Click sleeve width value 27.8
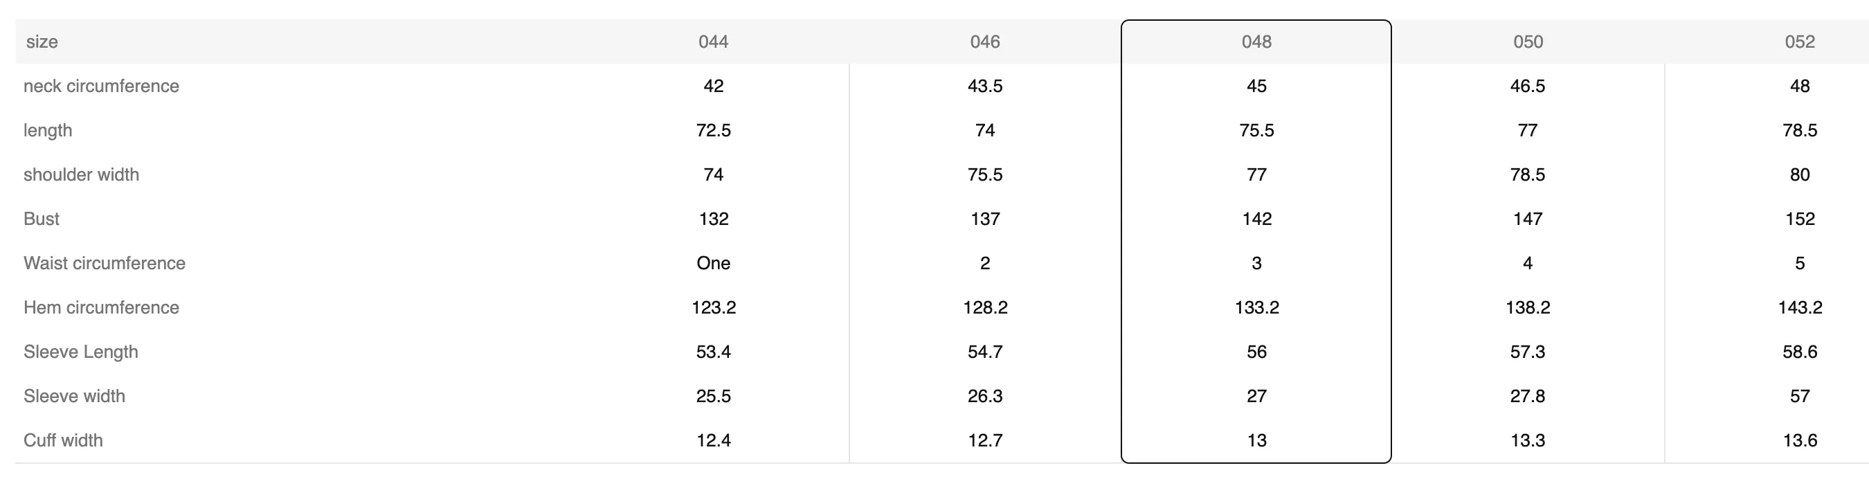 click(x=1528, y=395)
